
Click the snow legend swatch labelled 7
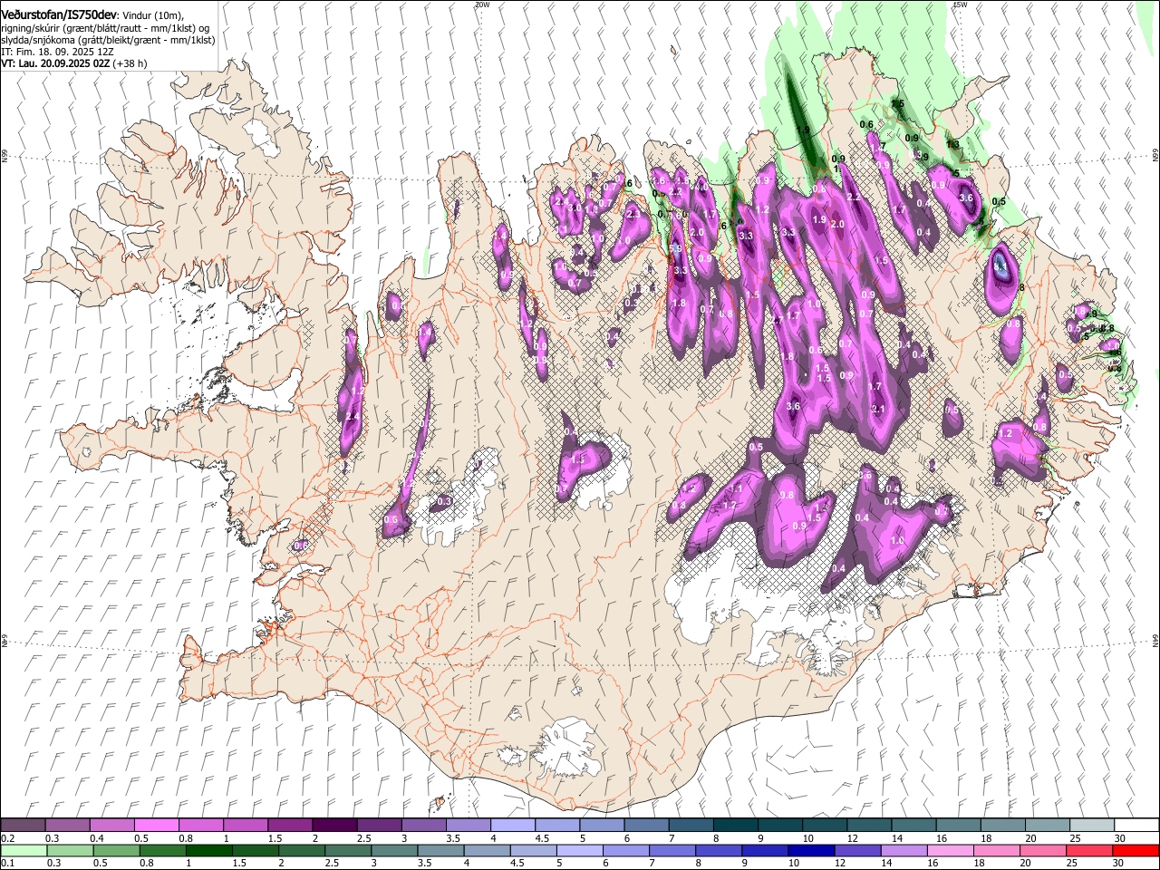click(x=690, y=826)
